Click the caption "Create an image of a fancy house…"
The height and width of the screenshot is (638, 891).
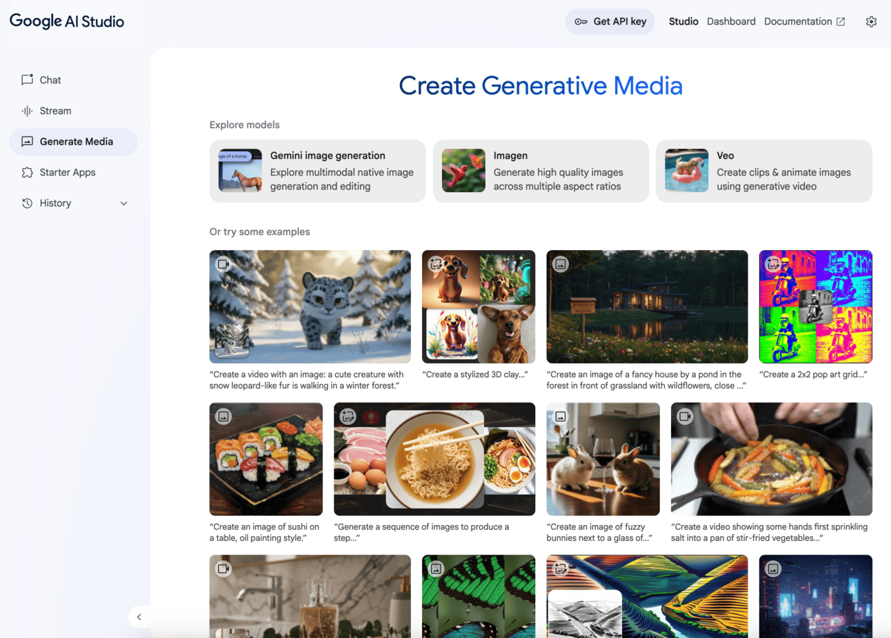(646, 380)
